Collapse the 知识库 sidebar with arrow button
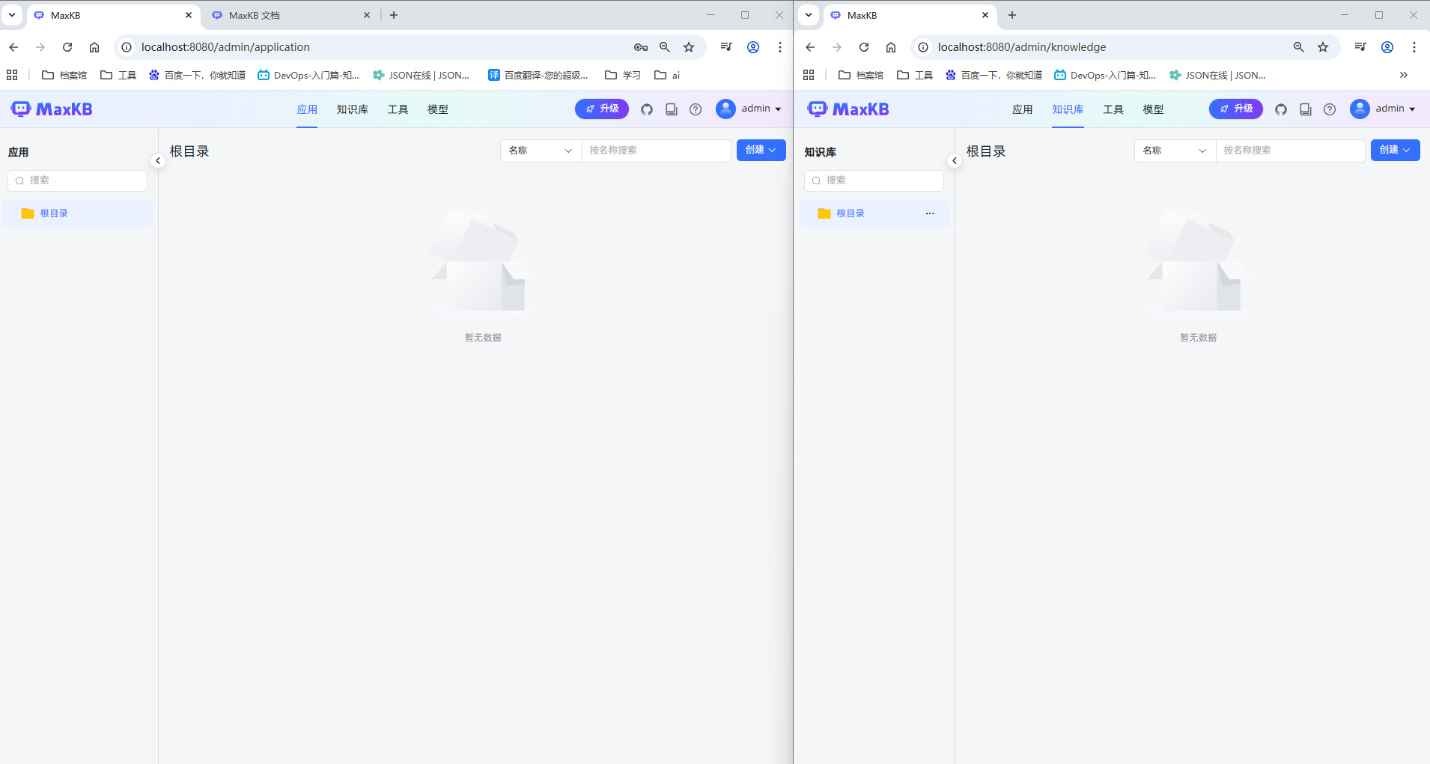1430x764 pixels. click(955, 160)
